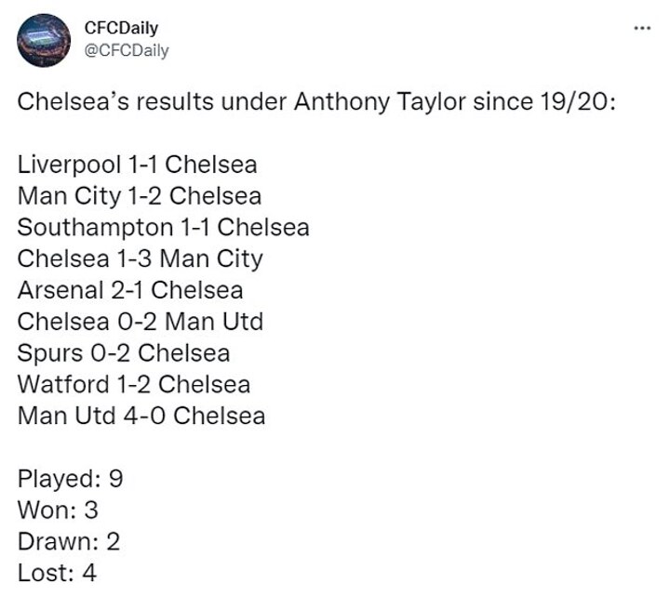Click the Watford 1-2 Chelsea result
Screen dimensions: 670x596
click(x=133, y=384)
